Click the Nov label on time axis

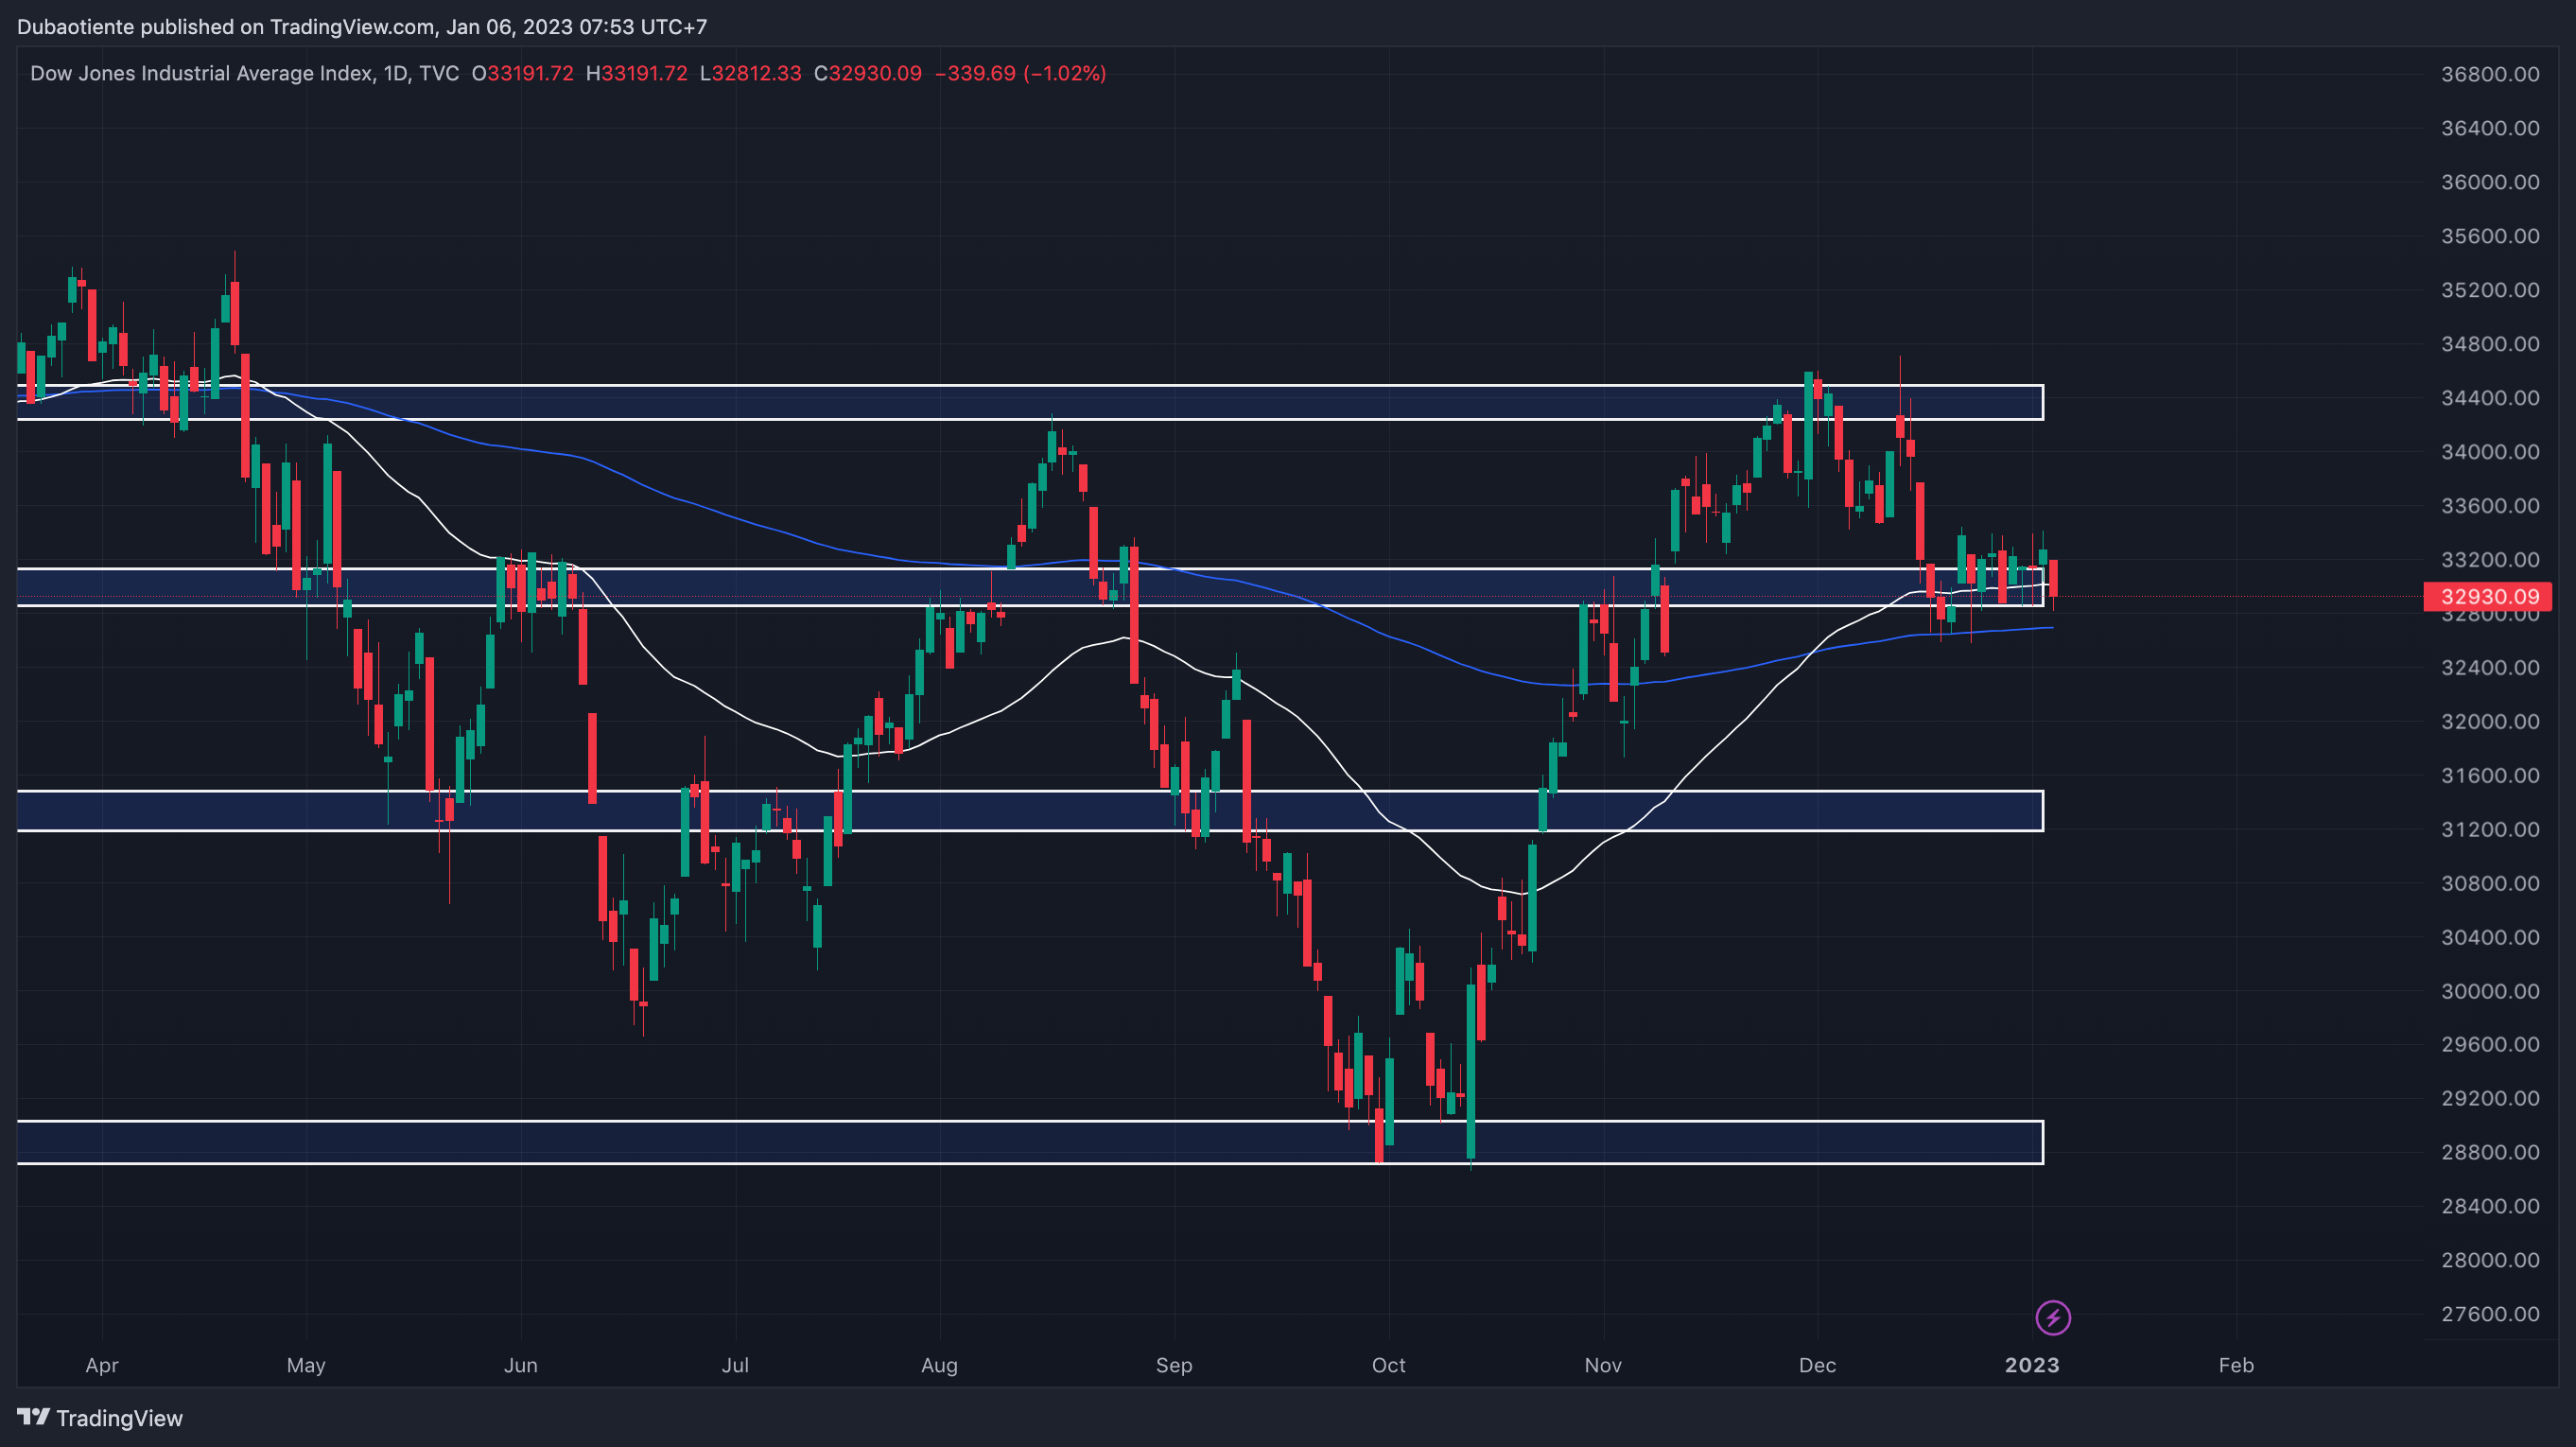tap(1603, 1365)
